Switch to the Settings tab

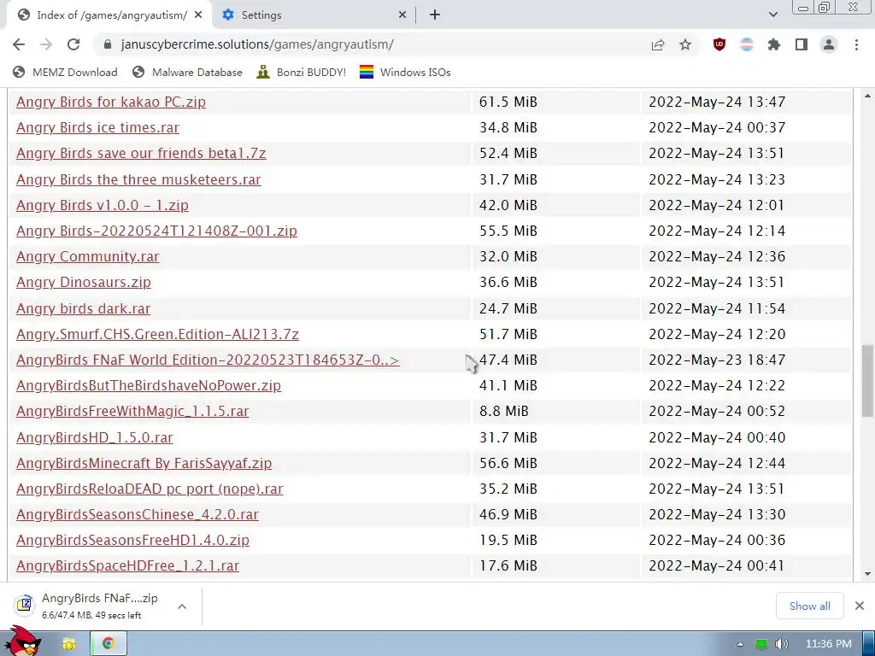pyautogui.click(x=313, y=15)
